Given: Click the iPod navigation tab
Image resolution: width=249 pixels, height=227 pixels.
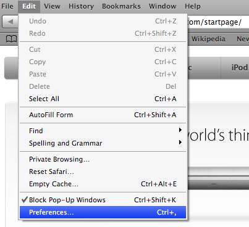Looking at the screenshot, I should [235, 68].
